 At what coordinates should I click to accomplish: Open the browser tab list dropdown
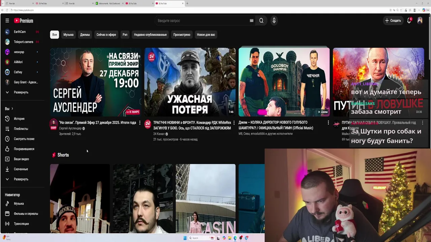pos(2,3)
